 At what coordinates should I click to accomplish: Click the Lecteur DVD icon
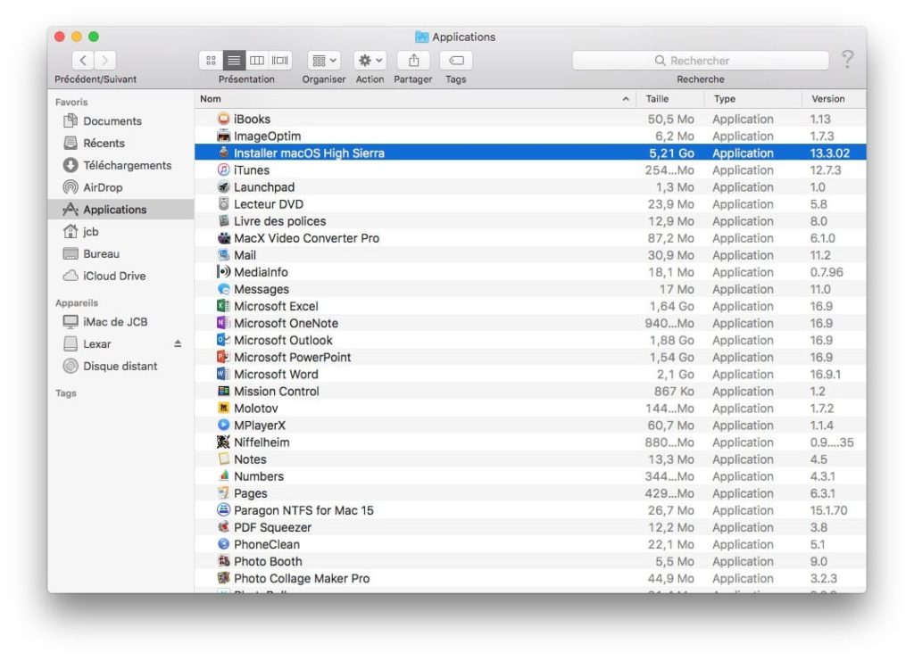(223, 204)
